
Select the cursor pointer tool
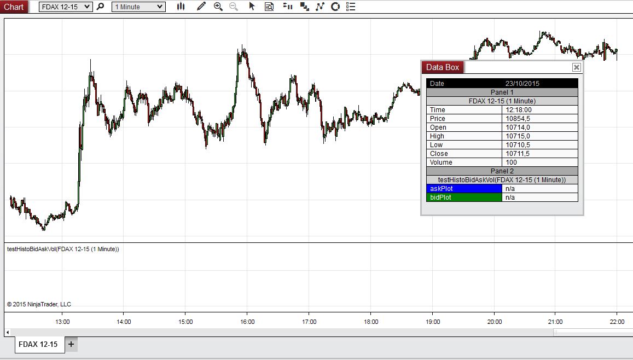(252, 7)
